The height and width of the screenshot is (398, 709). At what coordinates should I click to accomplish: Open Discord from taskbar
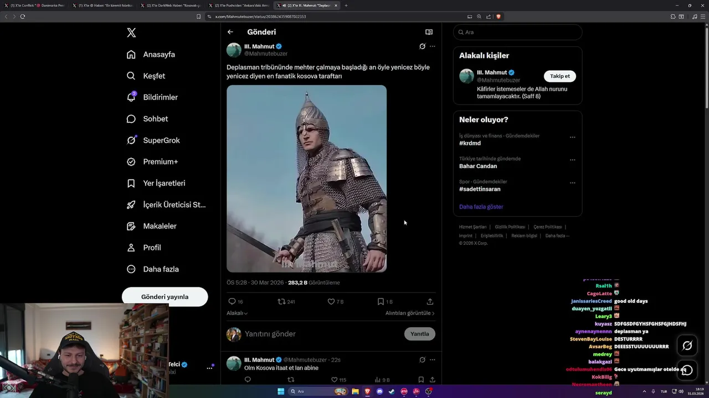pyautogui.click(x=379, y=391)
